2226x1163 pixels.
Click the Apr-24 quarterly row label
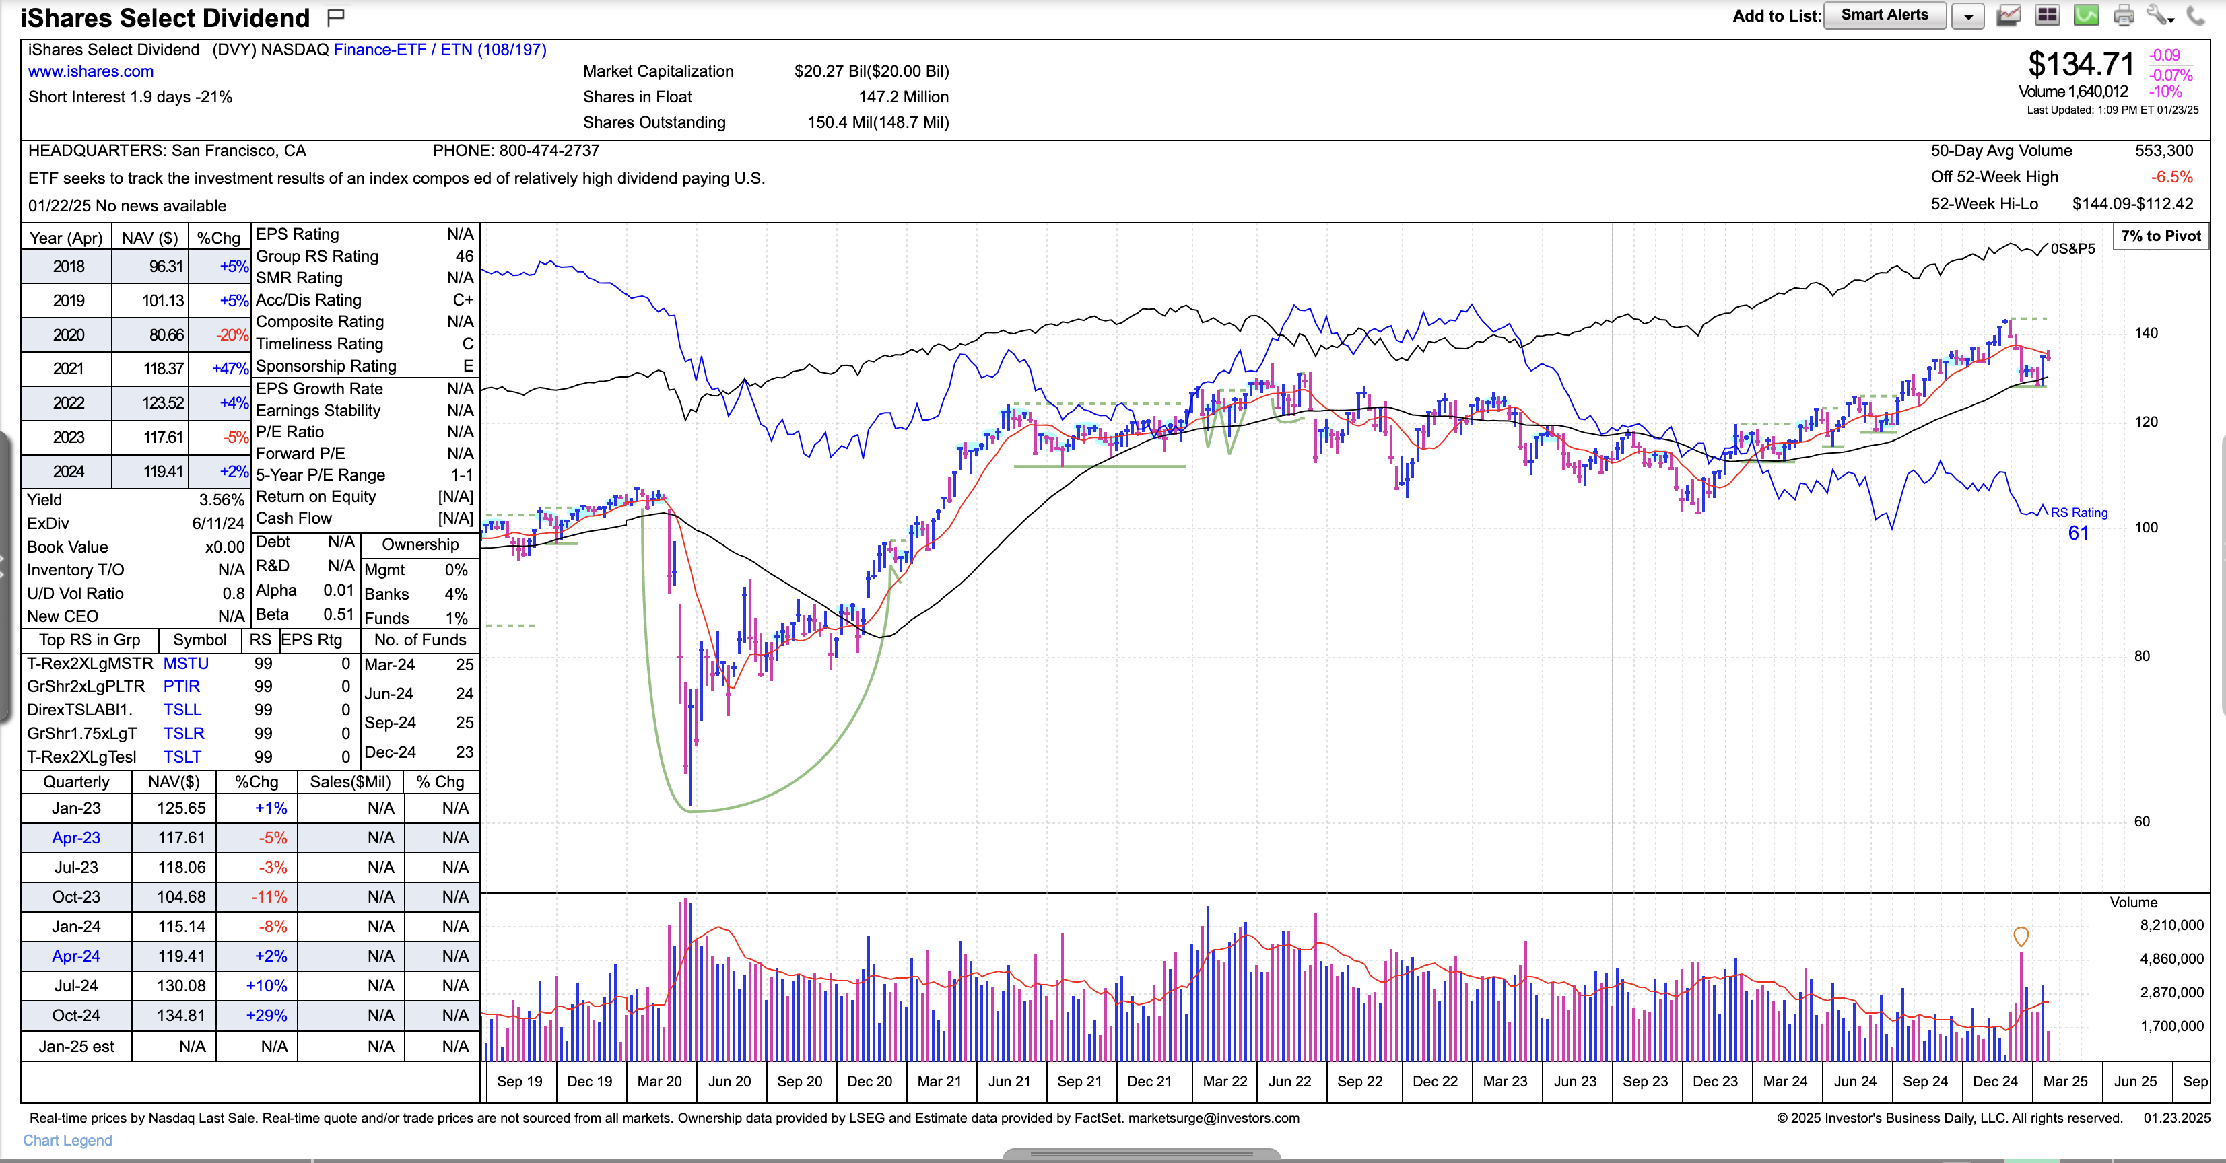[x=76, y=956]
